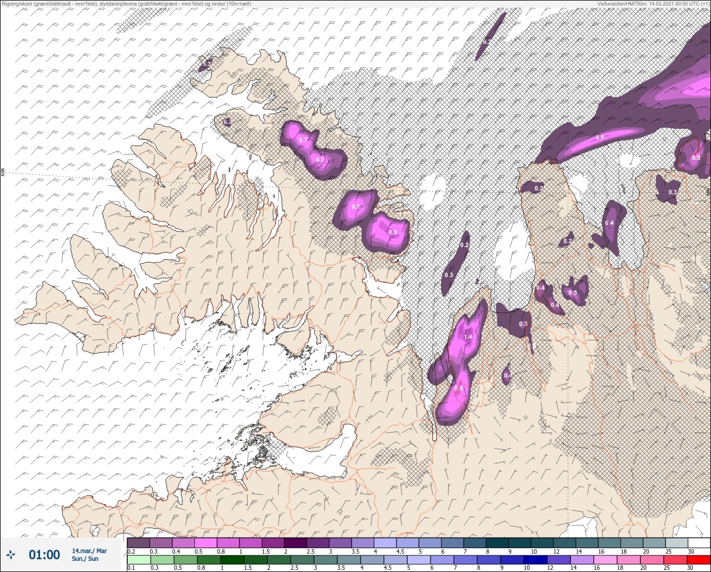Select top-row legend swatch between 0.2 and 0.3
The image size is (711, 572).
(138, 543)
